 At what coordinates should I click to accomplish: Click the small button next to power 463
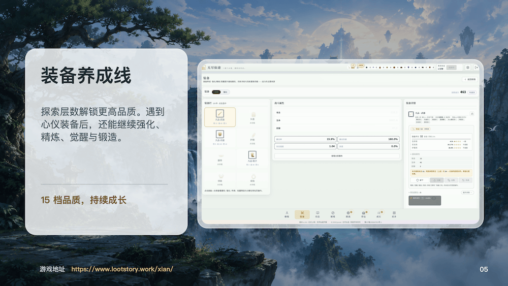(x=472, y=92)
